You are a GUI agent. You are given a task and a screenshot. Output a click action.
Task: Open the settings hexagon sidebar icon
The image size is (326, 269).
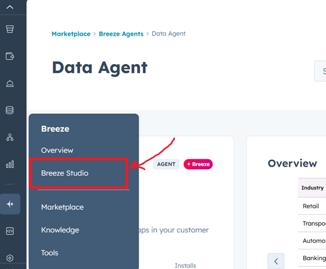(x=10, y=258)
